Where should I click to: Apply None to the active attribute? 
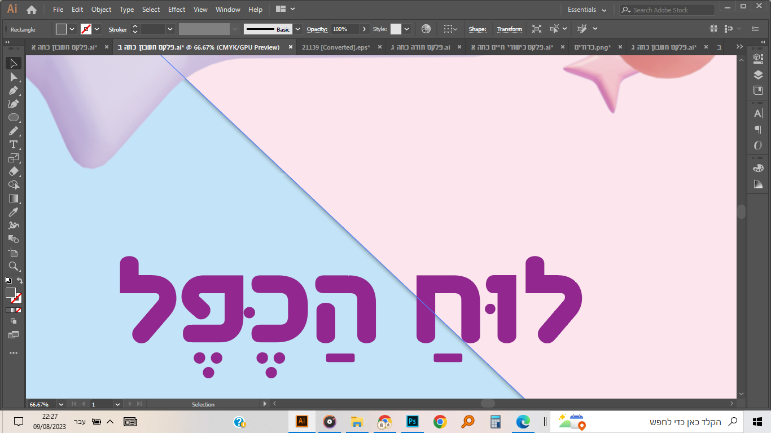point(19,310)
